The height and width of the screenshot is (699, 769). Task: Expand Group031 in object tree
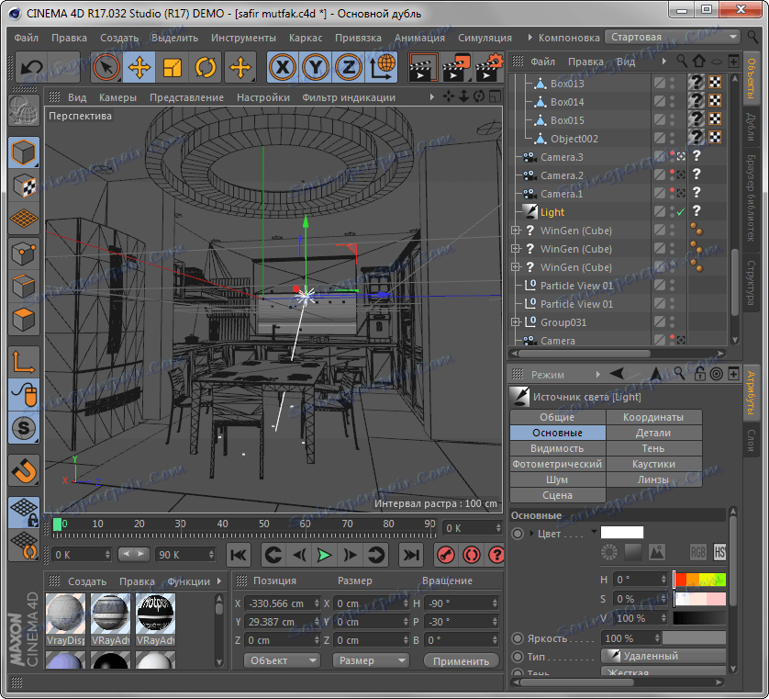pos(515,322)
